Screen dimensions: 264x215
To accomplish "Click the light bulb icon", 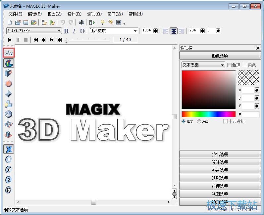I will click(x=102, y=22).
